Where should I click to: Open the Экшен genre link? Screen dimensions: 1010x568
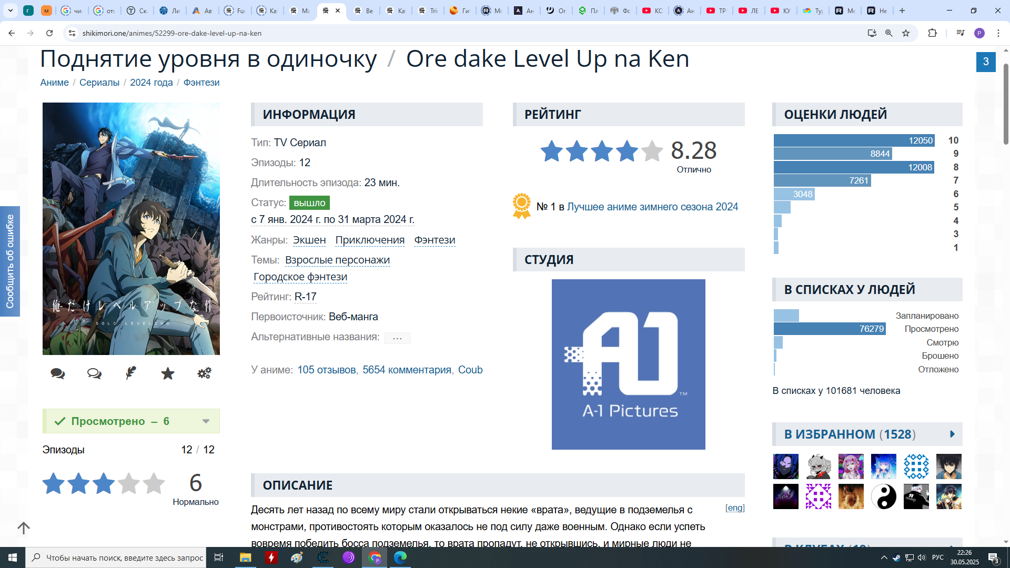(x=309, y=240)
